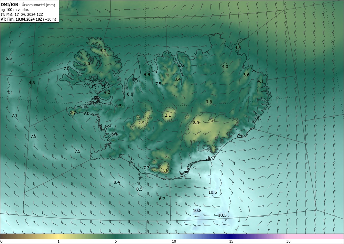Click the 6.8 value in the fjord
Viewport: 344px width, 244px height.
(x=130, y=94)
